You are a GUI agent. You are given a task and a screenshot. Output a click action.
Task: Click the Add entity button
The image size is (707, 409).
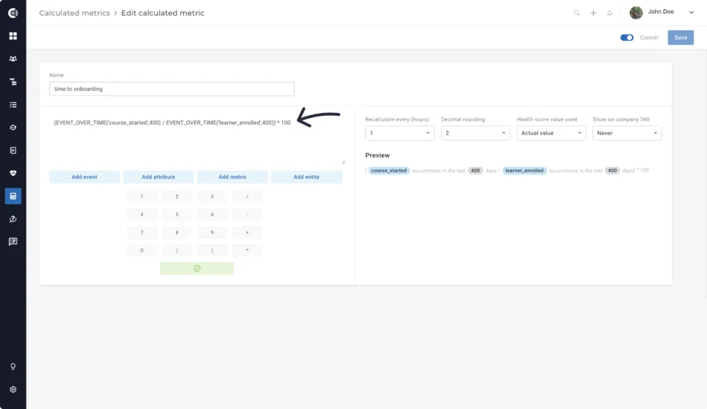click(307, 177)
